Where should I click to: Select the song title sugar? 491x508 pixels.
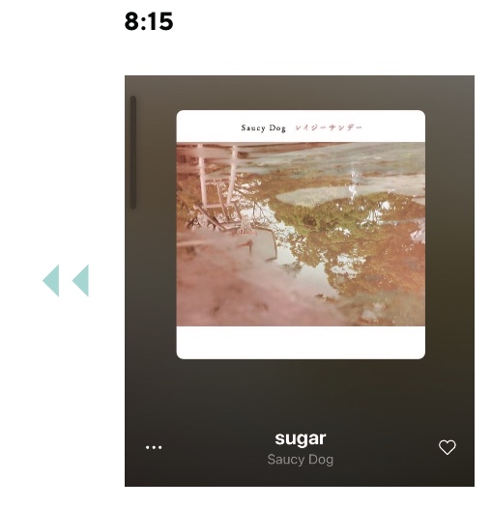pyautogui.click(x=300, y=438)
